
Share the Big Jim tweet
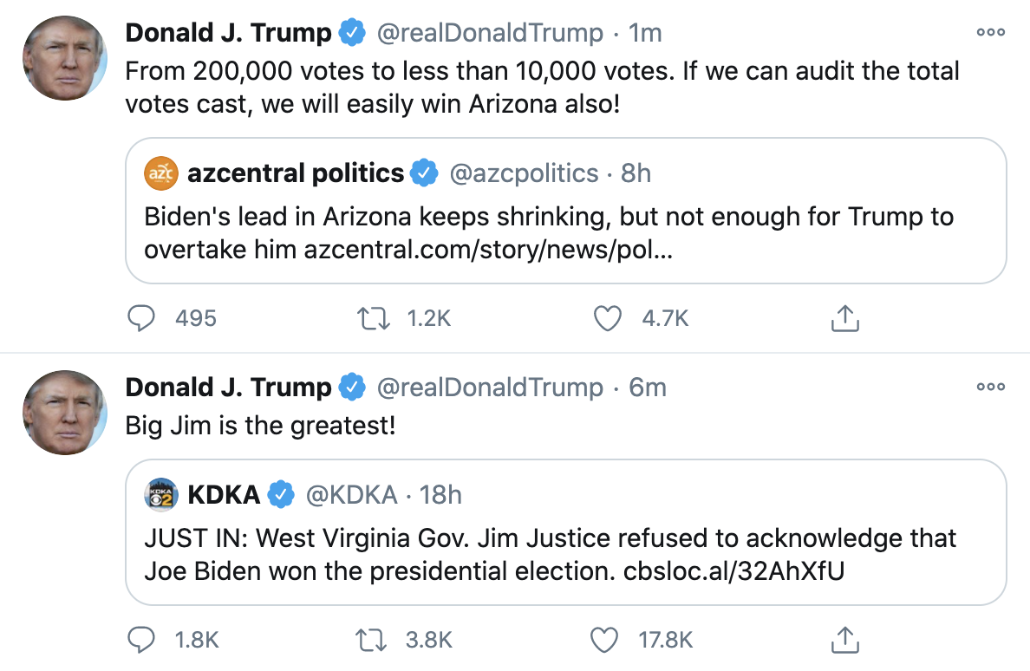pyautogui.click(x=844, y=640)
